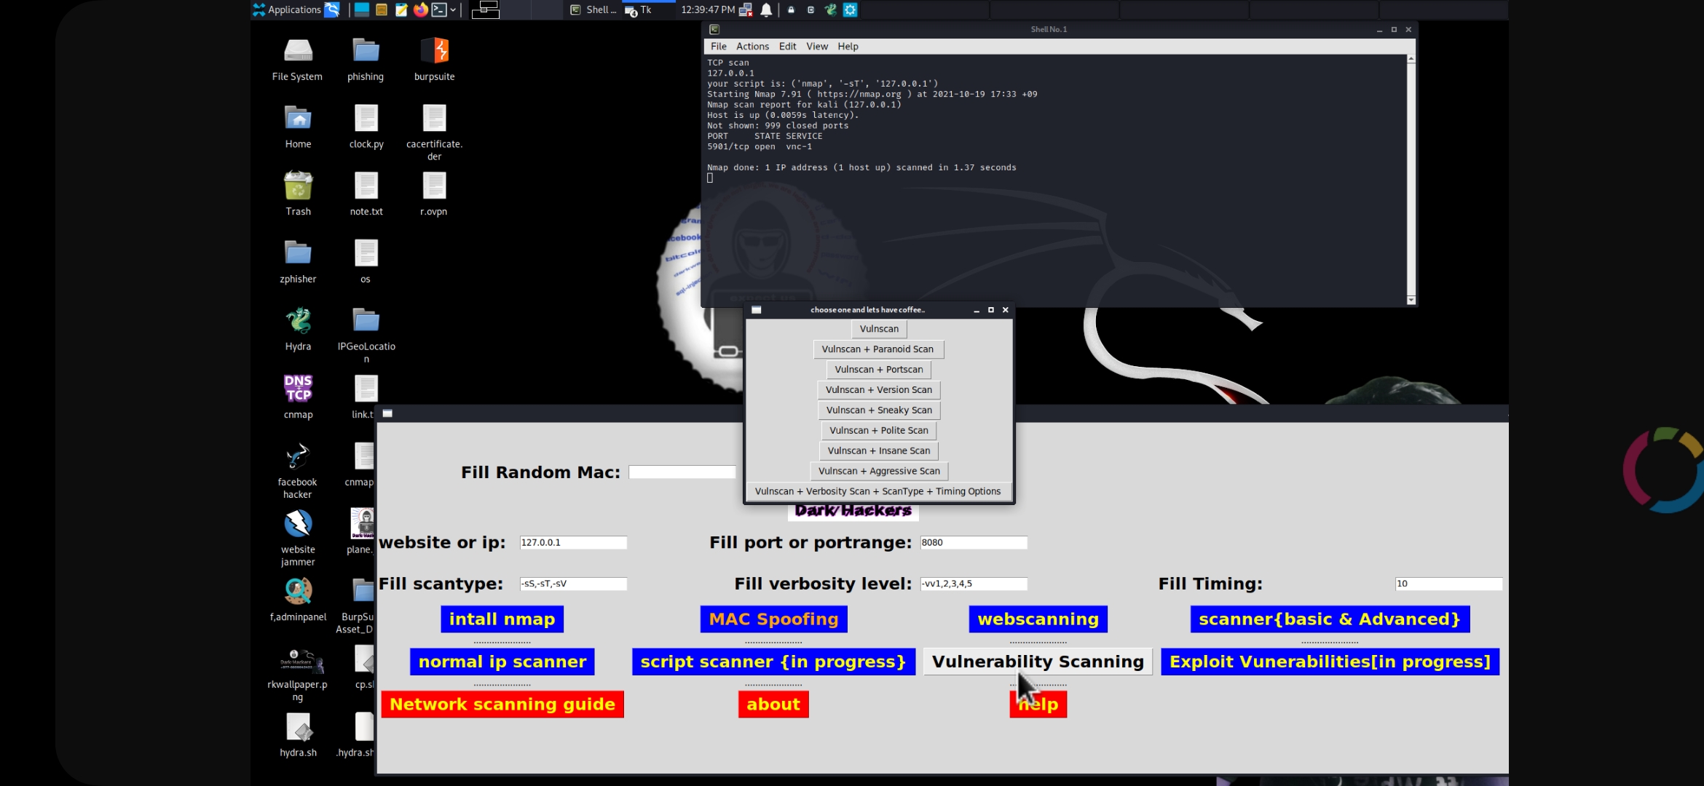
Task: Open a terminal from the top panel
Action: point(440,9)
